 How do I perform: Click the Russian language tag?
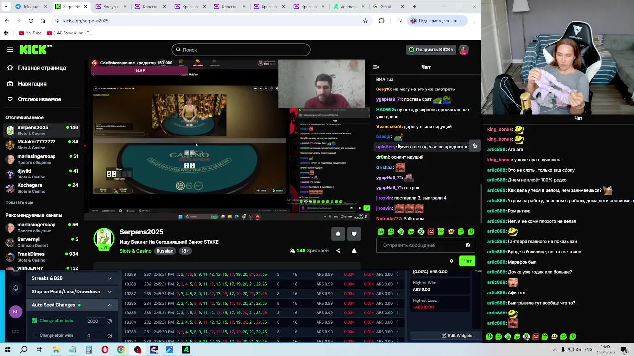pos(165,251)
